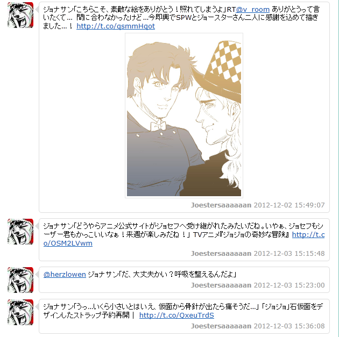Click the first tweet's text about the illustration
The image size is (339, 337).
(181, 18)
